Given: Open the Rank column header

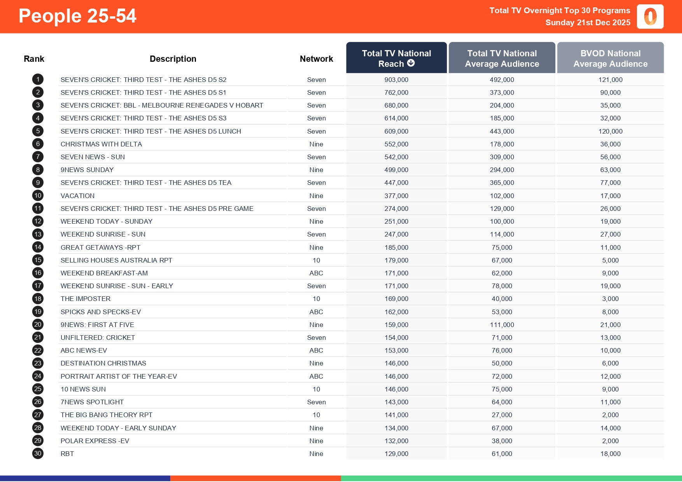Looking at the screenshot, I should [34, 58].
